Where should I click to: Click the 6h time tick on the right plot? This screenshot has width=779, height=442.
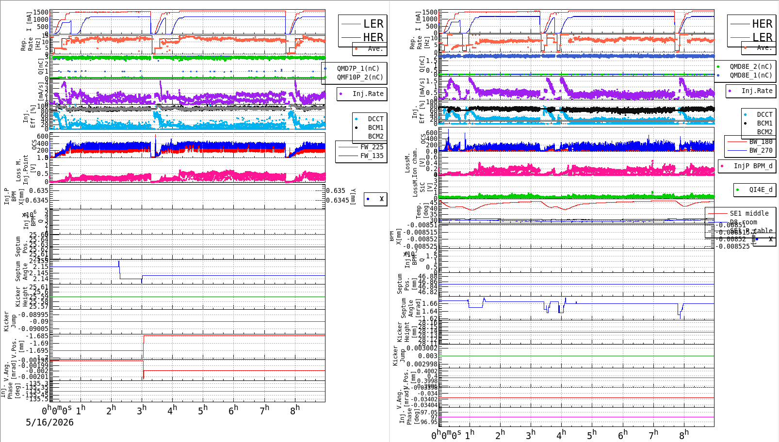[x=623, y=435]
